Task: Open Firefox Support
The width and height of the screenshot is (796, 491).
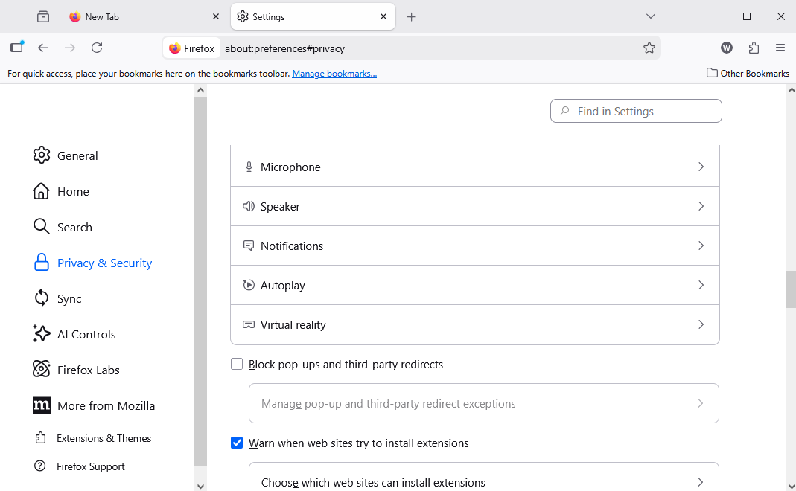Action: tap(91, 466)
